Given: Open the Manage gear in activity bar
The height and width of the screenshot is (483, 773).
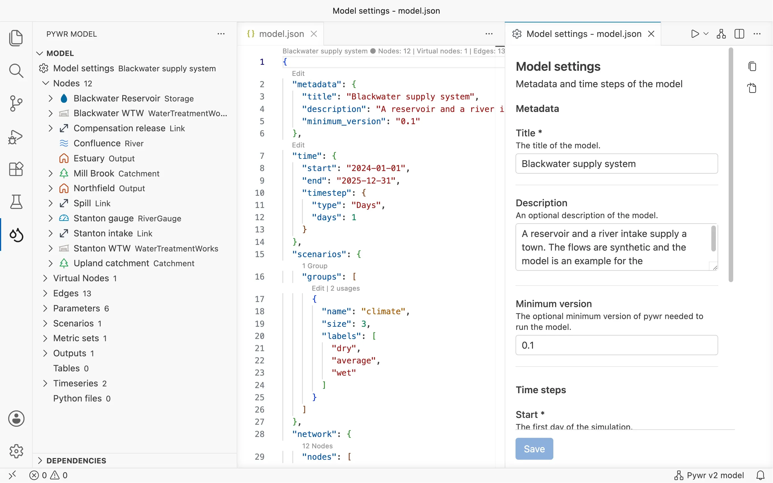Looking at the screenshot, I should coord(16,451).
